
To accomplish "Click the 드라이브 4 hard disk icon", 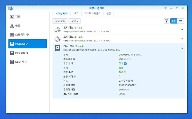I will click(57, 30).
